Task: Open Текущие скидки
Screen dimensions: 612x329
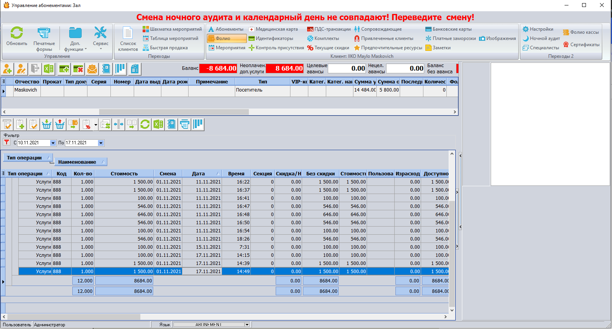Action: pos(328,48)
